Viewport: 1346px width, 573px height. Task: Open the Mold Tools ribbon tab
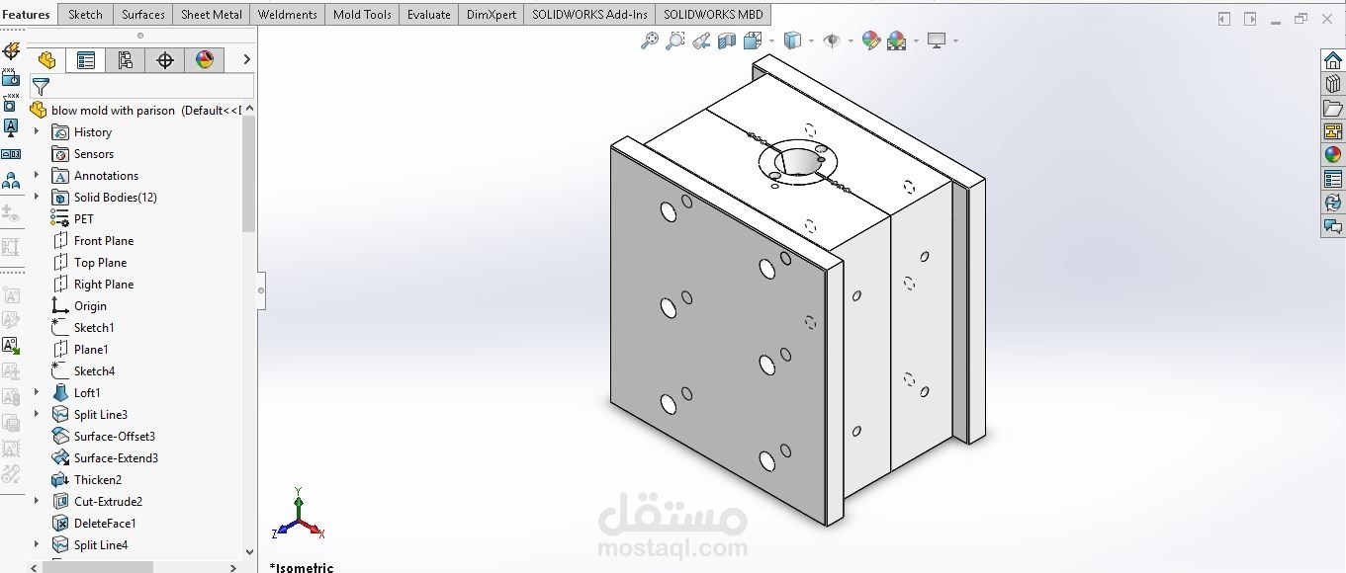362,14
